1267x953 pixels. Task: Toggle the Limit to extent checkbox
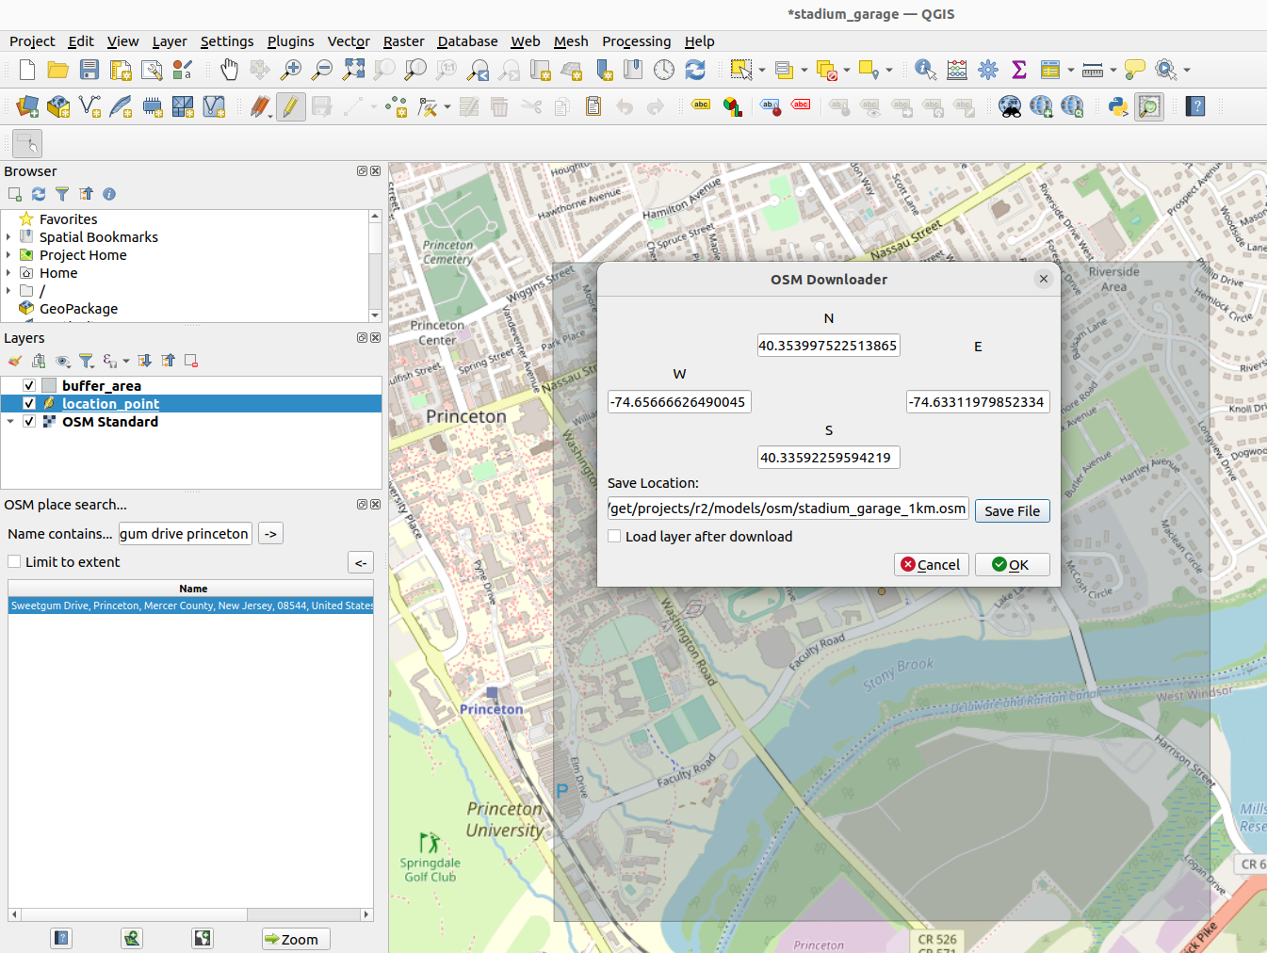coord(15,561)
